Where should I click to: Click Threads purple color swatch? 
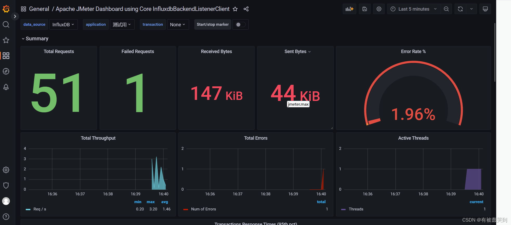pyautogui.click(x=343, y=209)
